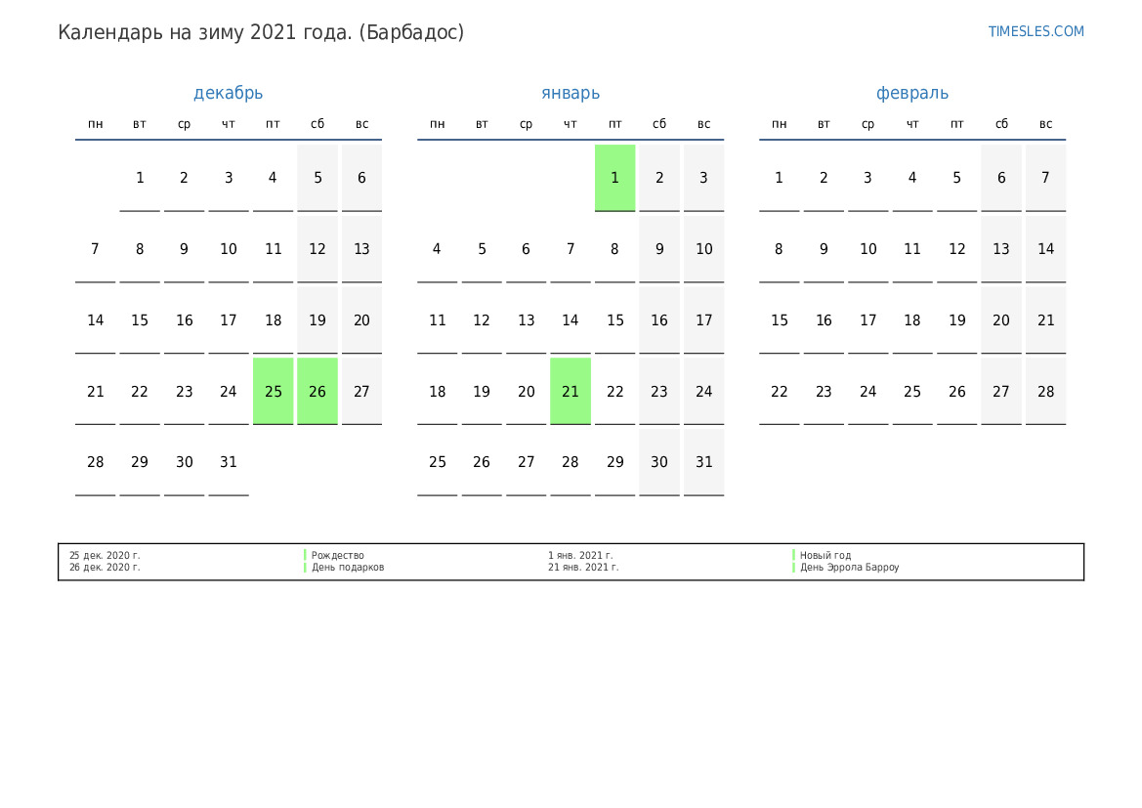Click the День подарков legend entry
The width and height of the screenshot is (1142, 808).
pyautogui.click(x=348, y=567)
